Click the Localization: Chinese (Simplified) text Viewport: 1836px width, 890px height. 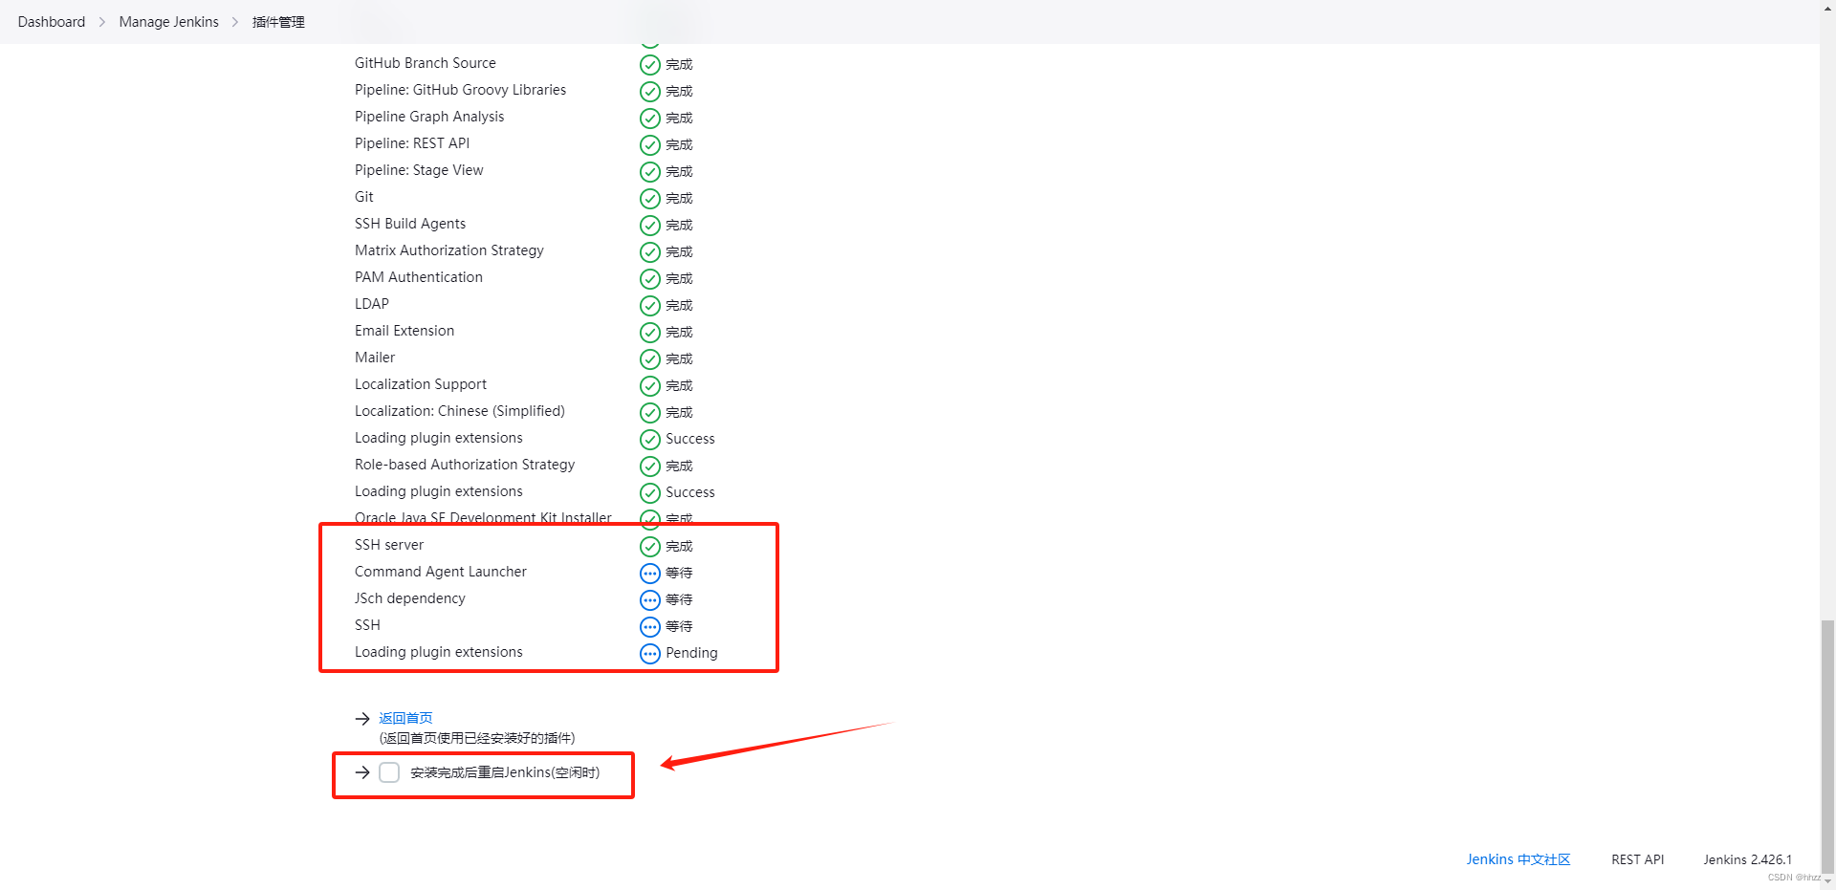[x=460, y=411]
